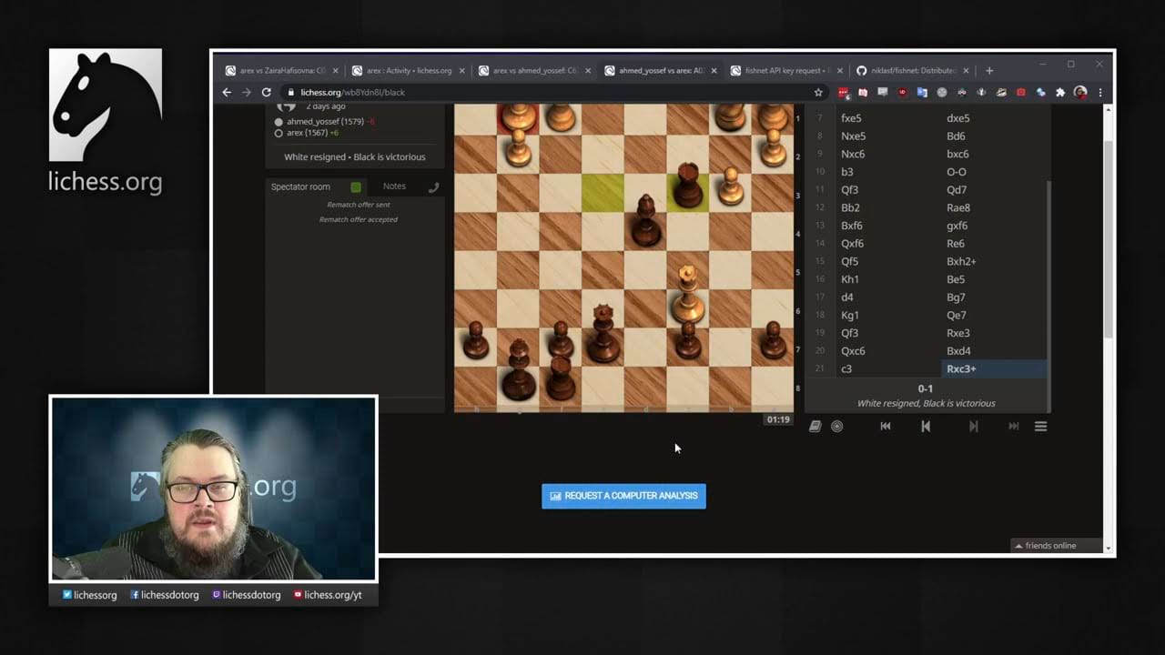The height and width of the screenshot is (655, 1165).
Task: Open Chrome's three-dot menu
Action: [1100, 92]
